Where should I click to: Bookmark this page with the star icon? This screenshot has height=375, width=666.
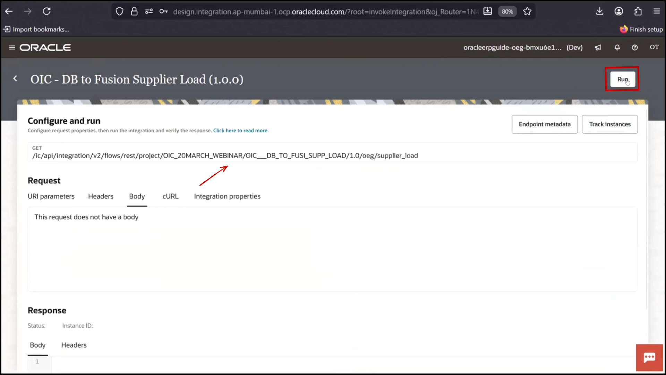tap(527, 11)
